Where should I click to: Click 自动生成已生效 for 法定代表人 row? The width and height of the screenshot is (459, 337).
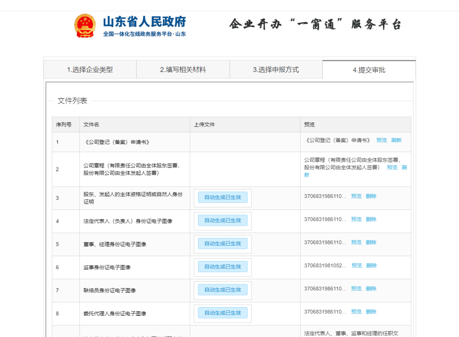click(222, 221)
